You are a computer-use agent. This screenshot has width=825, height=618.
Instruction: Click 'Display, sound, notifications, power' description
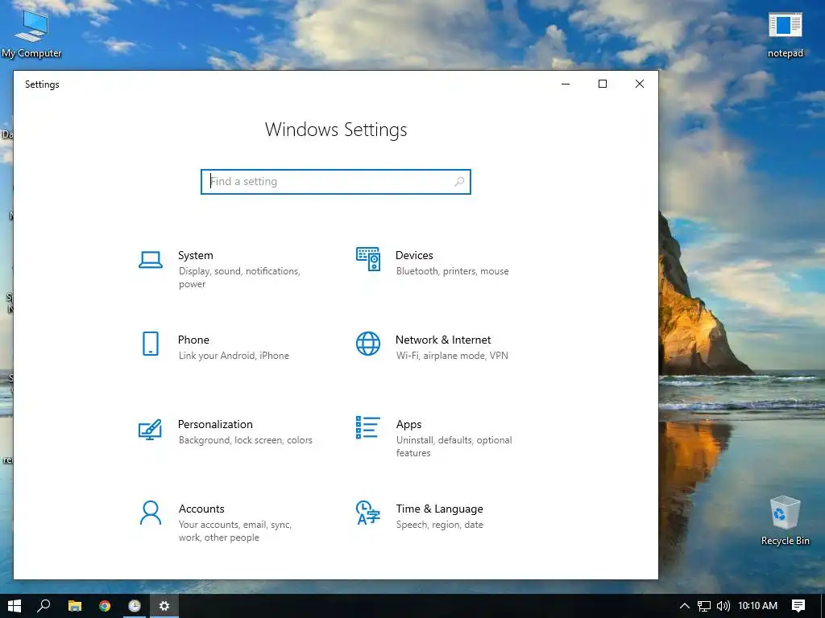click(x=239, y=278)
